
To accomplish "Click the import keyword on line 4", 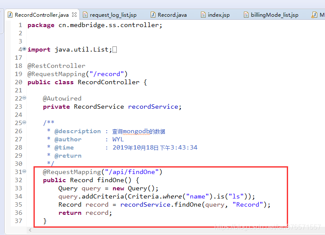I will coord(39,50).
